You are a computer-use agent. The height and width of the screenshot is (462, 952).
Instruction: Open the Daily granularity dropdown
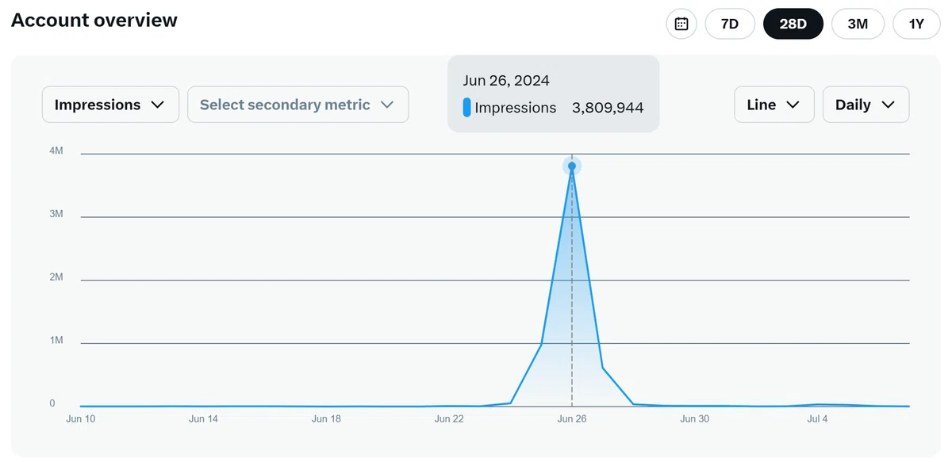pos(866,105)
